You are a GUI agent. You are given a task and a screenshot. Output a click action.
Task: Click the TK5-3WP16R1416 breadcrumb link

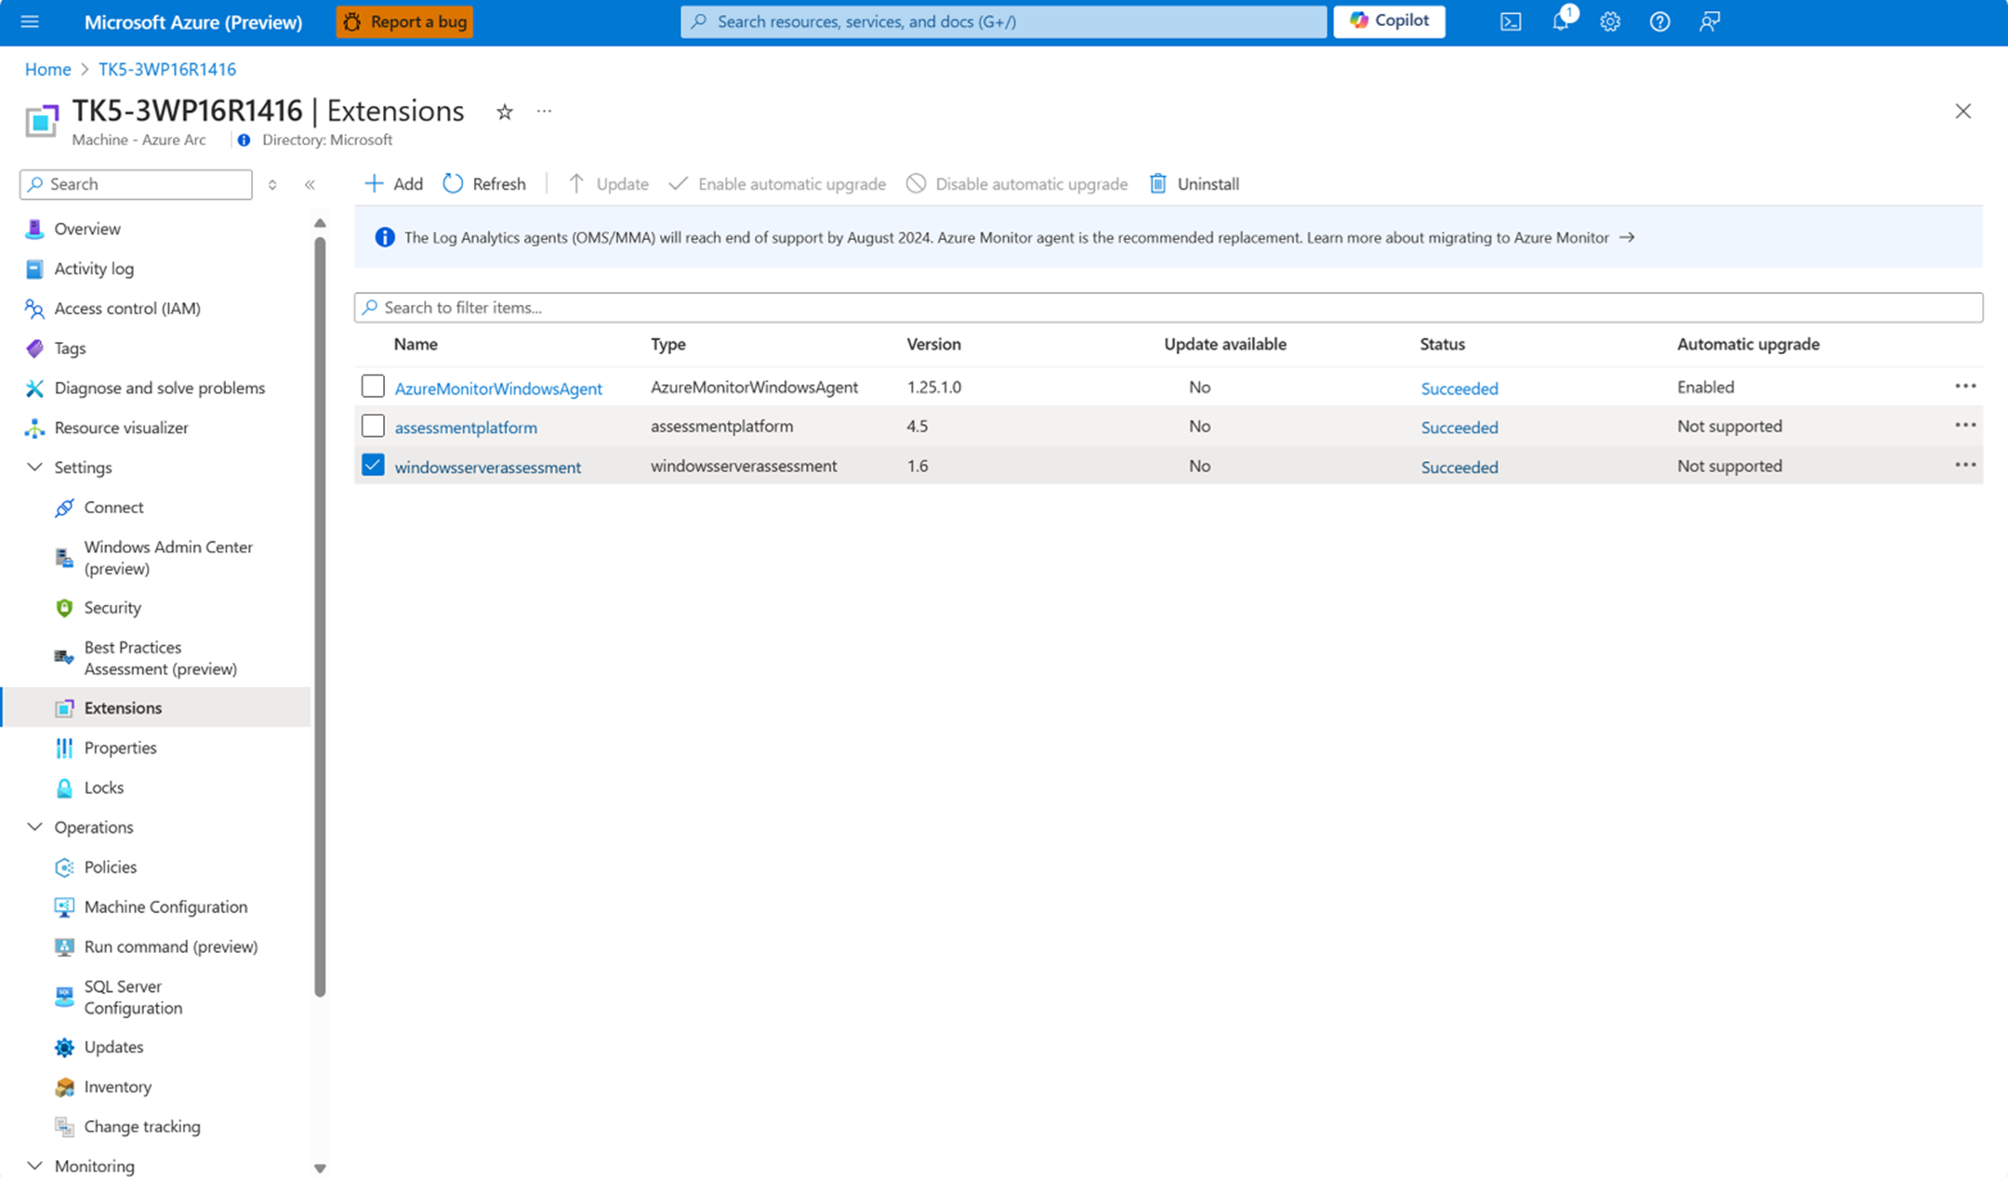pos(167,70)
